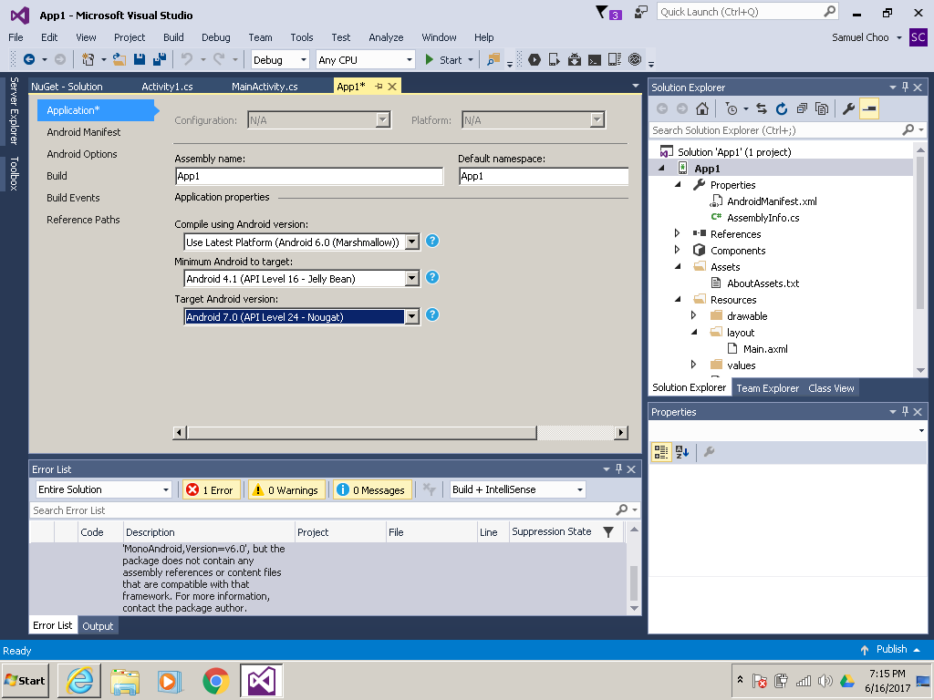Switch to the NuGet - Solution tab
Viewport: 934px width, 700px height.
(x=67, y=87)
